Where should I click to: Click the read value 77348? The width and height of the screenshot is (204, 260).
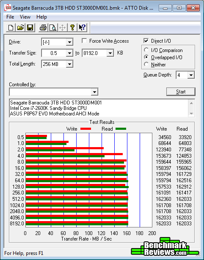185,150
